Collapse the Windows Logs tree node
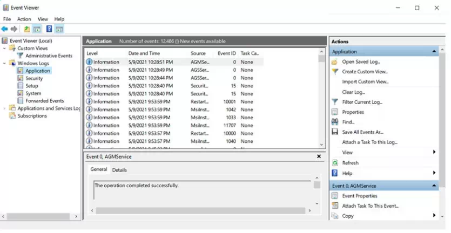 click(5, 64)
